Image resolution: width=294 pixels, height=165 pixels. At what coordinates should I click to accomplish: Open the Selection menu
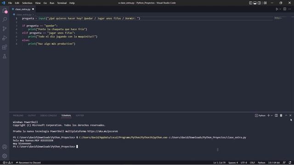tap(27, 3)
